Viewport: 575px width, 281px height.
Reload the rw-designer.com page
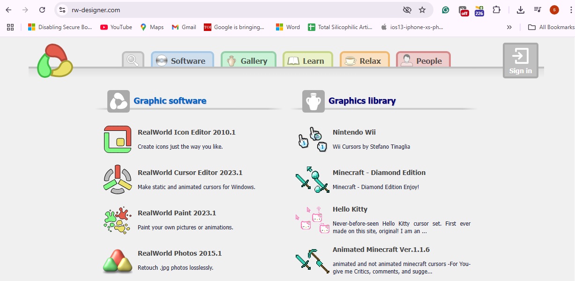tap(42, 10)
